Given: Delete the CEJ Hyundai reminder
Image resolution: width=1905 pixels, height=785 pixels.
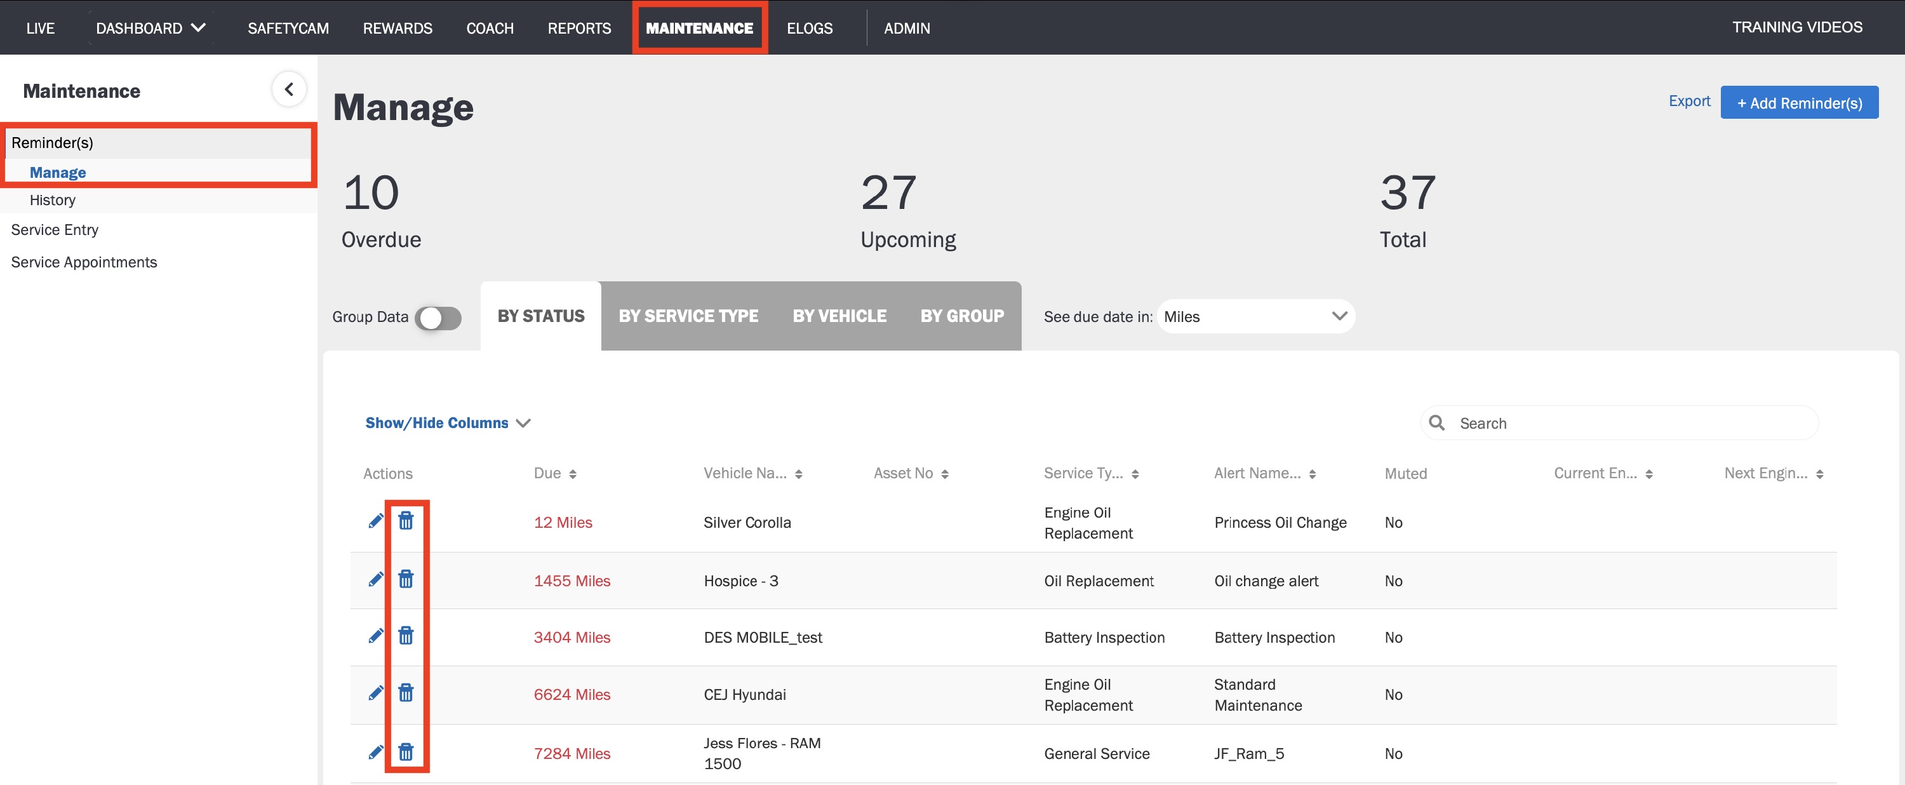Looking at the screenshot, I should point(406,692).
